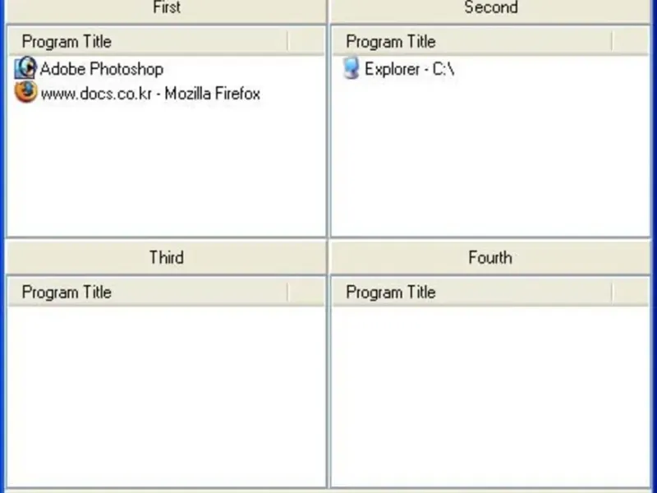Click the empty list area of Fourth panel
Screen dimensions: 657x493
pos(489,394)
